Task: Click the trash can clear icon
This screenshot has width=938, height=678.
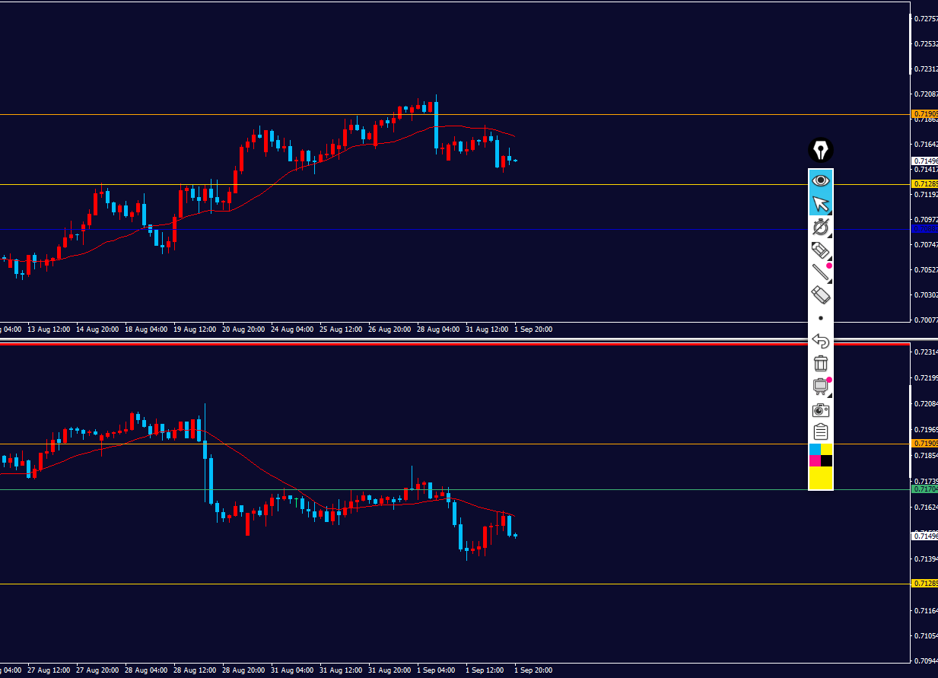Action: [820, 363]
